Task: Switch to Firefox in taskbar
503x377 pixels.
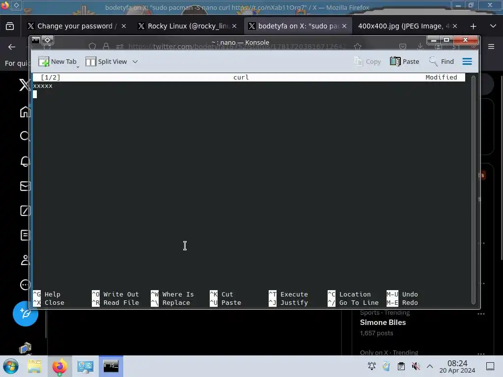Action: [x=59, y=366]
